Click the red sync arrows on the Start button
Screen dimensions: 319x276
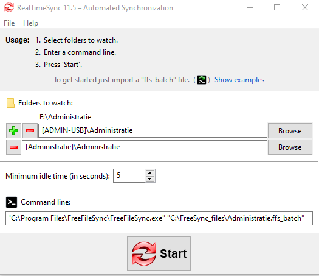coord(144,254)
